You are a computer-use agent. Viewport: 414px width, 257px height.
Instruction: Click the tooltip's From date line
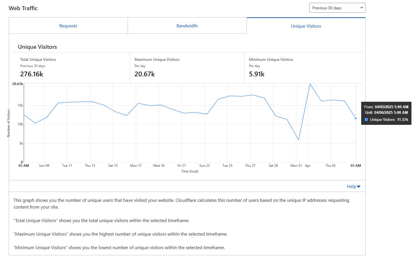click(386, 107)
